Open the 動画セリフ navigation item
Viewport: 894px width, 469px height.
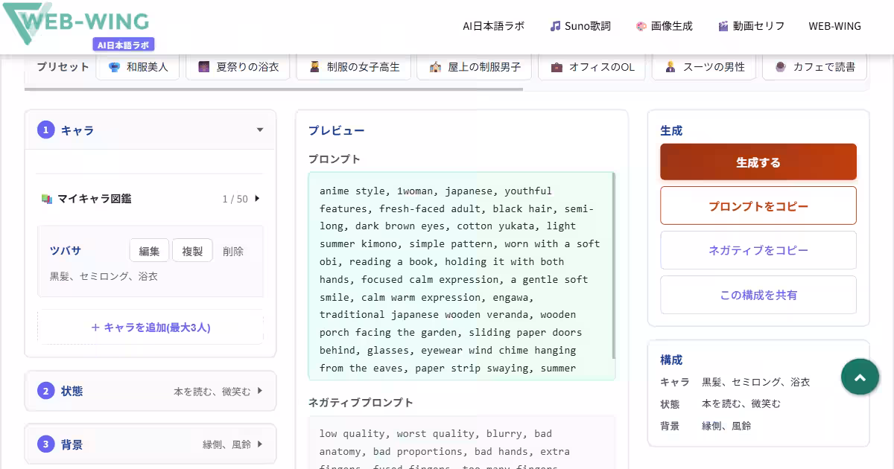(x=751, y=26)
